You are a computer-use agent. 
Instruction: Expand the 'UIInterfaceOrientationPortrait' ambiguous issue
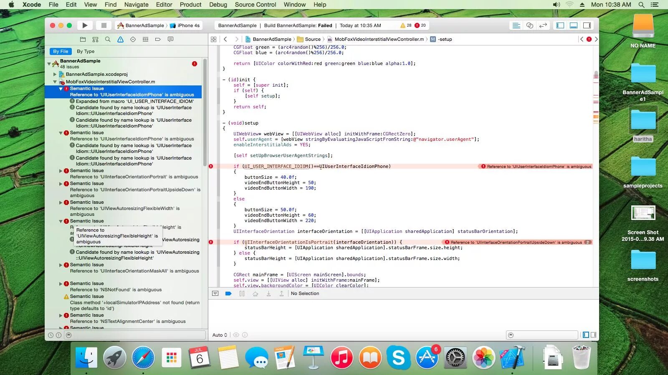pos(61,171)
